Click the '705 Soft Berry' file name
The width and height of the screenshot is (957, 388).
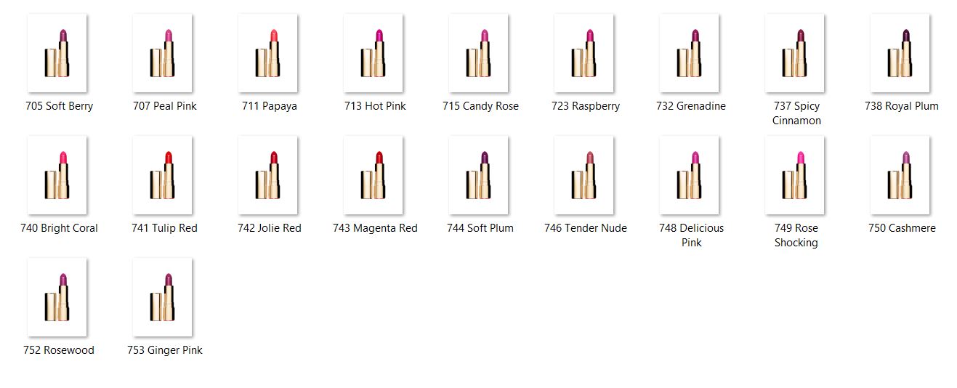pyautogui.click(x=59, y=106)
